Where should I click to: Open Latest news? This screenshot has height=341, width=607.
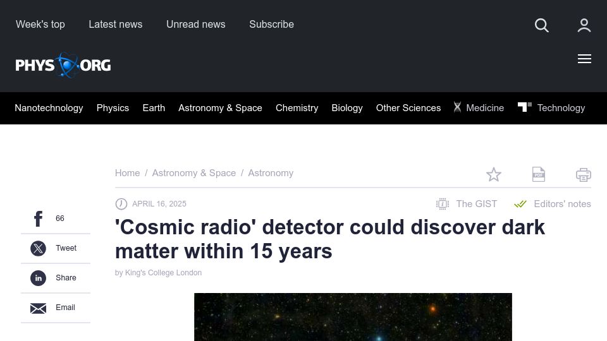[x=115, y=25]
